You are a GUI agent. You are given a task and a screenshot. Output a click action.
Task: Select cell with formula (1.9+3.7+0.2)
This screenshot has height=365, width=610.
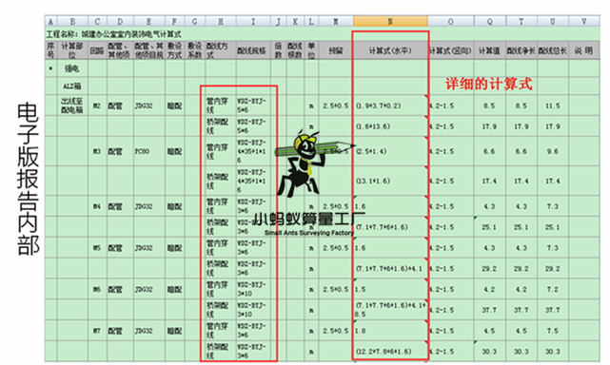(390, 106)
